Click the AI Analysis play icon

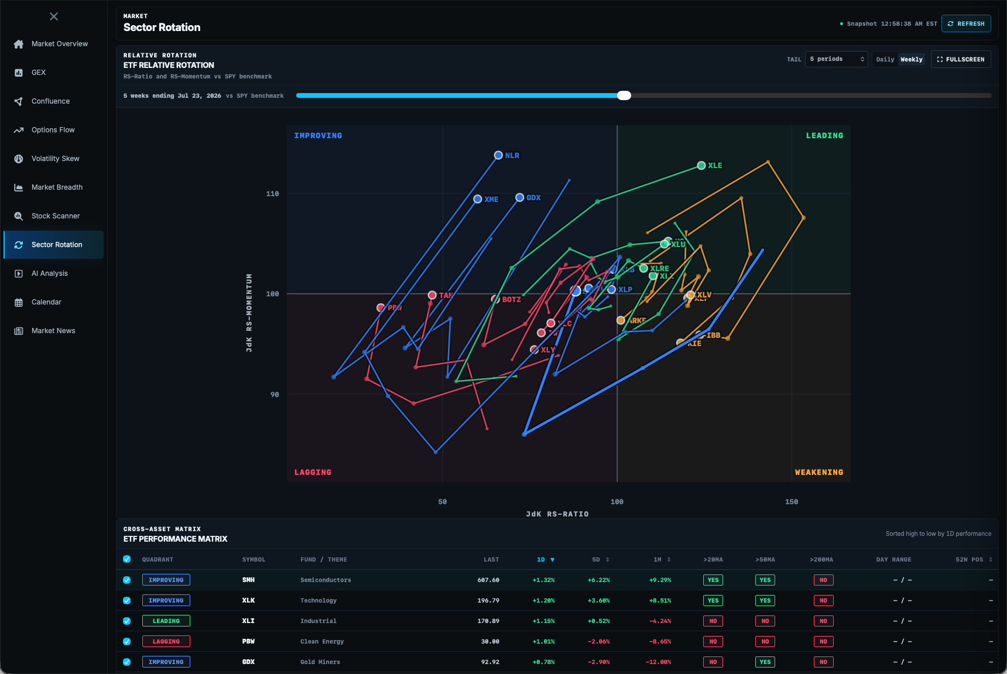19,273
